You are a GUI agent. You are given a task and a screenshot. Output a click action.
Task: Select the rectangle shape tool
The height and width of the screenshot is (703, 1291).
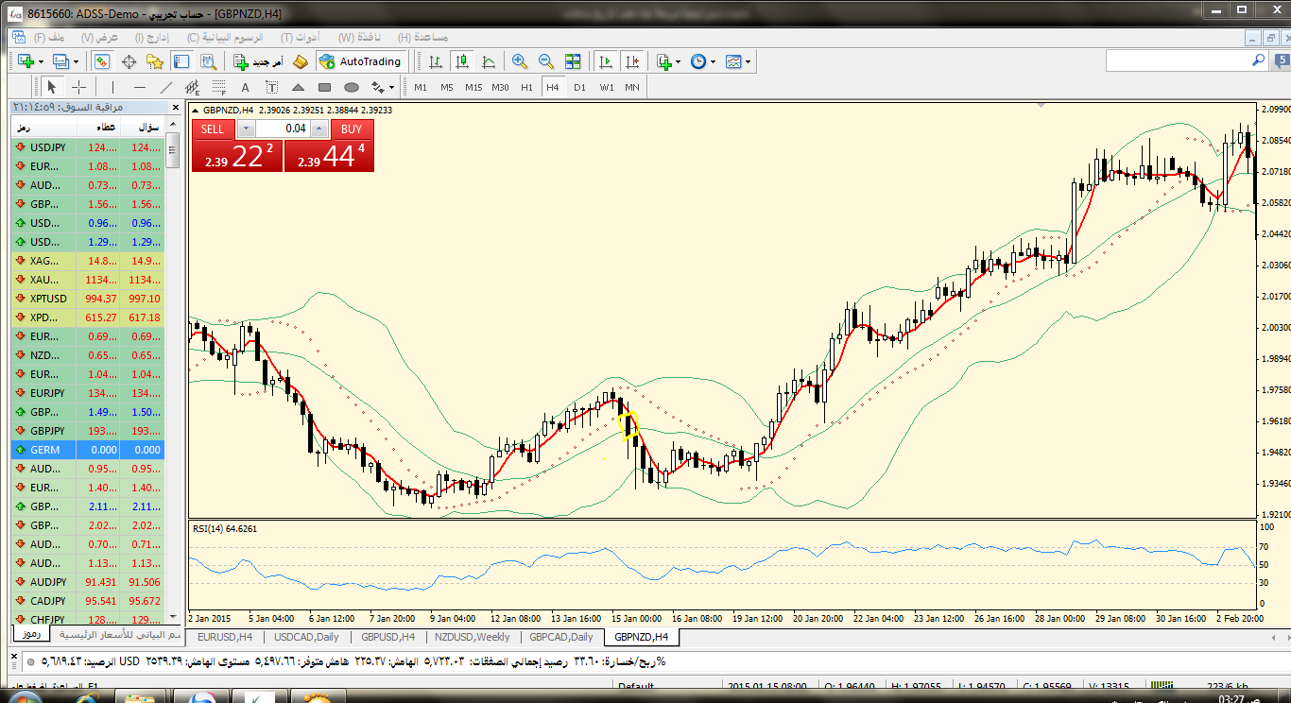324,87
